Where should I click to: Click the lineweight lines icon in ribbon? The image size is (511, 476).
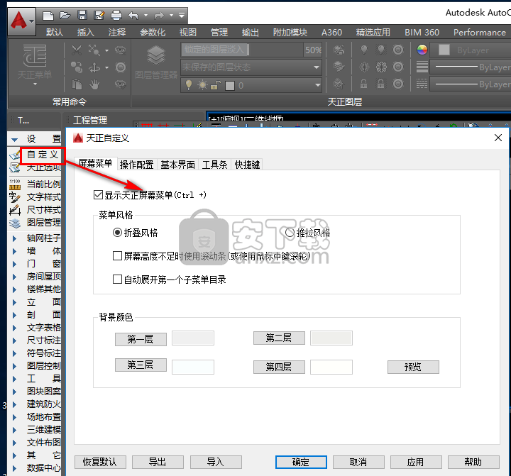pyautogui.click(x=422, y=67)
